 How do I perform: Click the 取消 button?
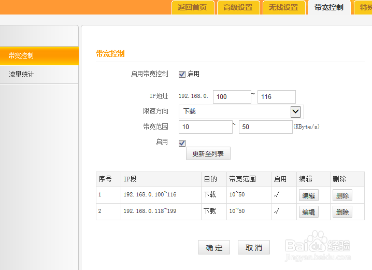coord(254,248)
